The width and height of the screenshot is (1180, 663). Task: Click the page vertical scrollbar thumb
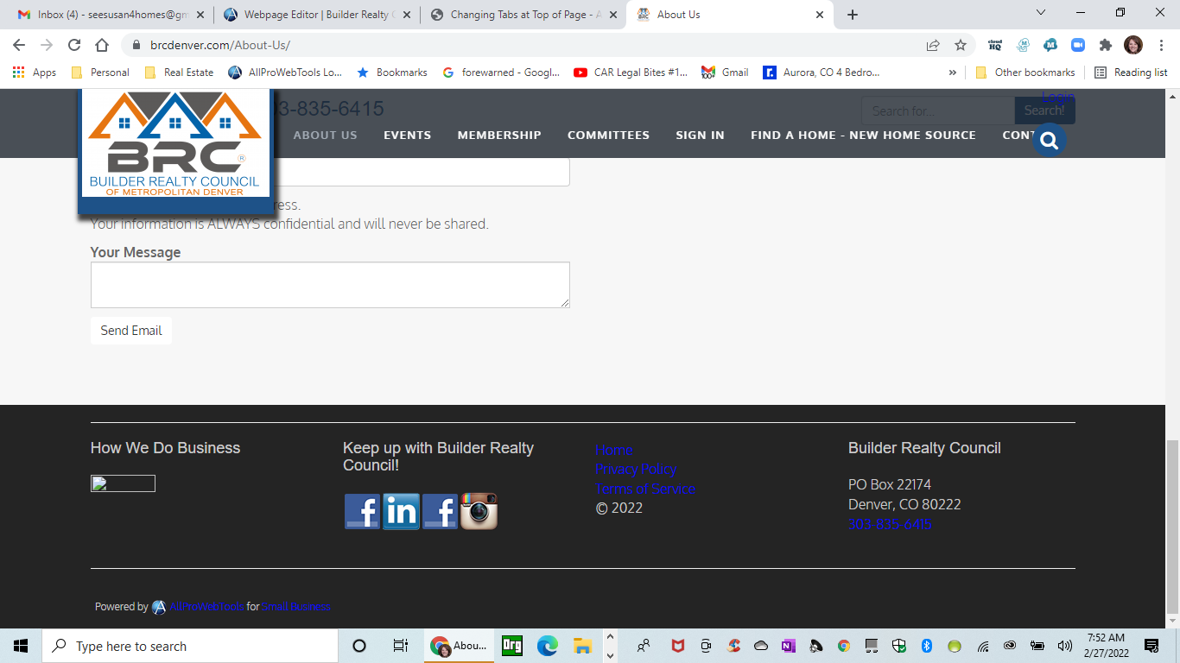[x=1172, y=526]
